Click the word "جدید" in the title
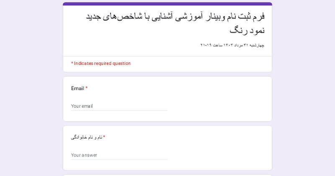 [95, 17]
